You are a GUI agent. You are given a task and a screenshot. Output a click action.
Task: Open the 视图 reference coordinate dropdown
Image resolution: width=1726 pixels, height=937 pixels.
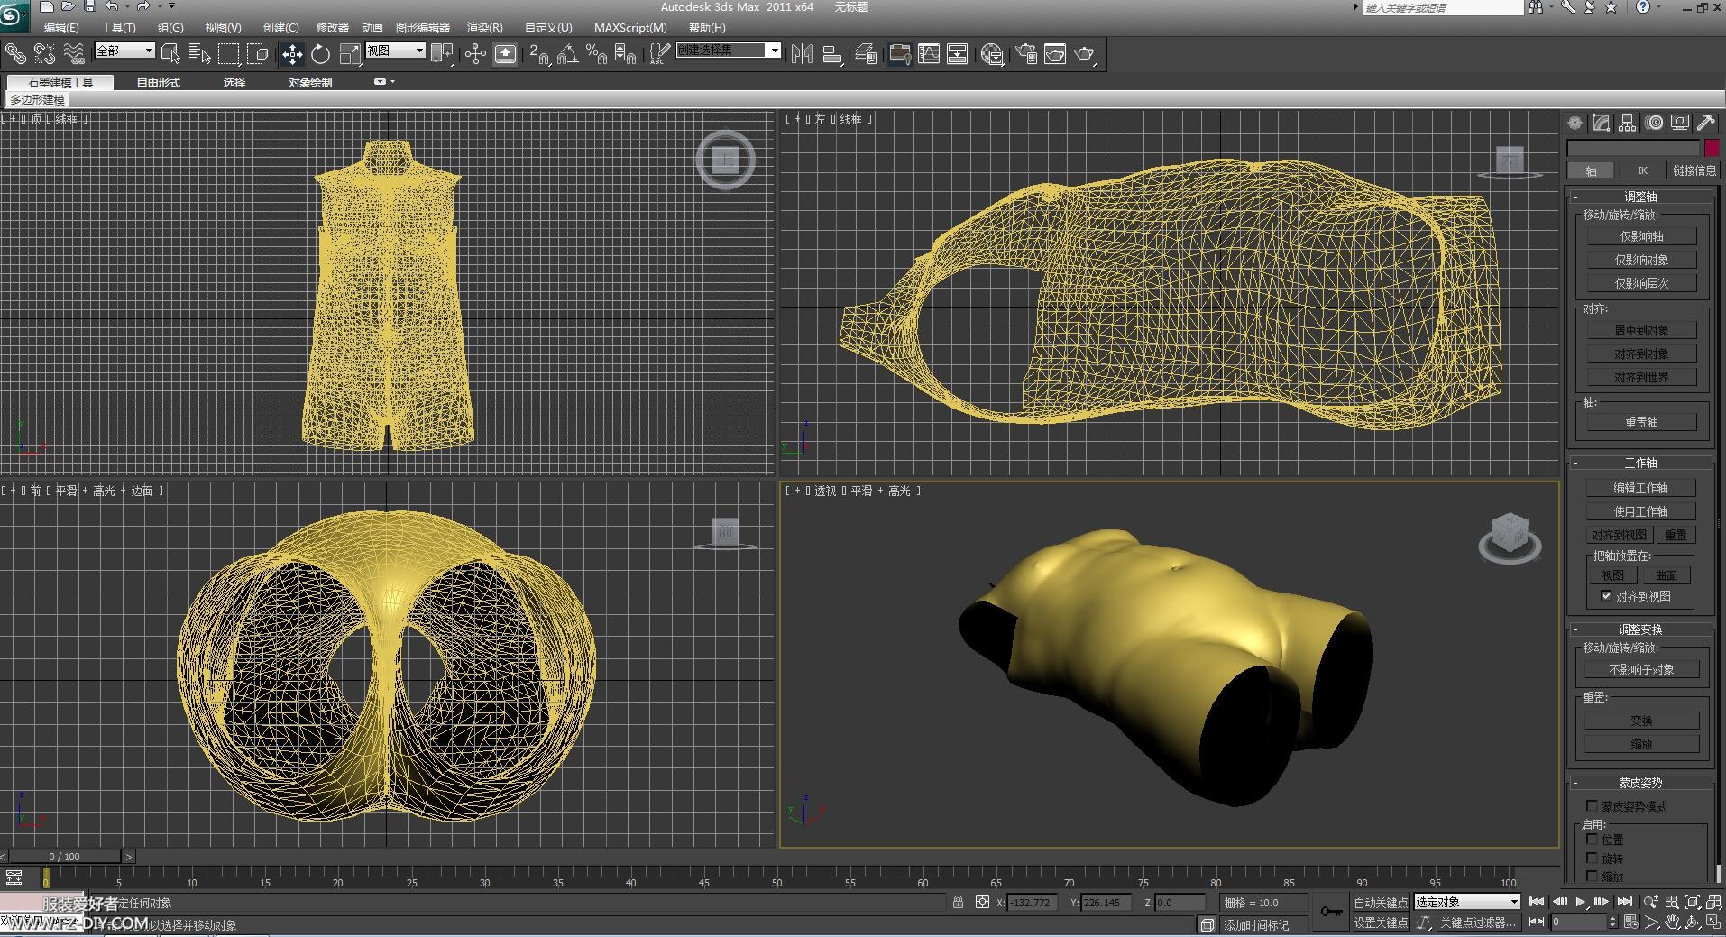click(x=395, y=51)
